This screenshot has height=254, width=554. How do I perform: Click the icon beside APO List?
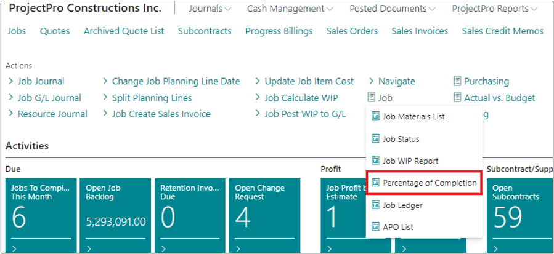coord(375,228)
